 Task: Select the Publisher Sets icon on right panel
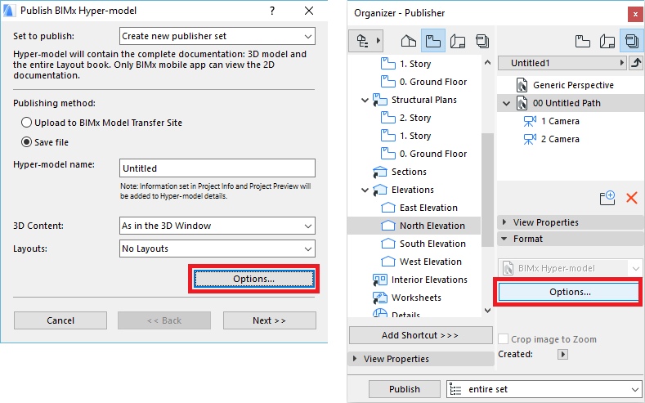pos(631,41)
